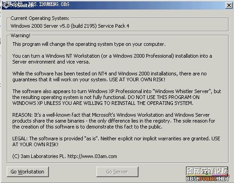Click the application icon in the title bar
The image size is (234, 183).
point(6,5)
